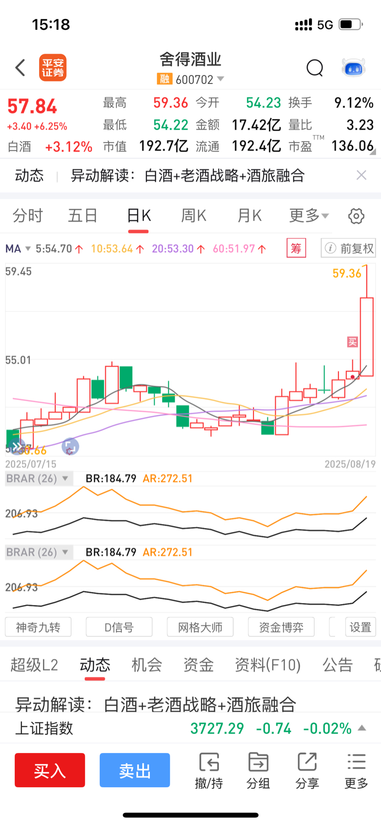Open the stock search magnifier
Viewport: 381px width, 826px height.
tap(315, 68)
